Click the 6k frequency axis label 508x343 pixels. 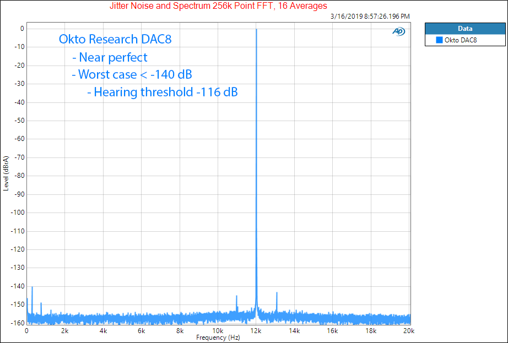[141, 331]
